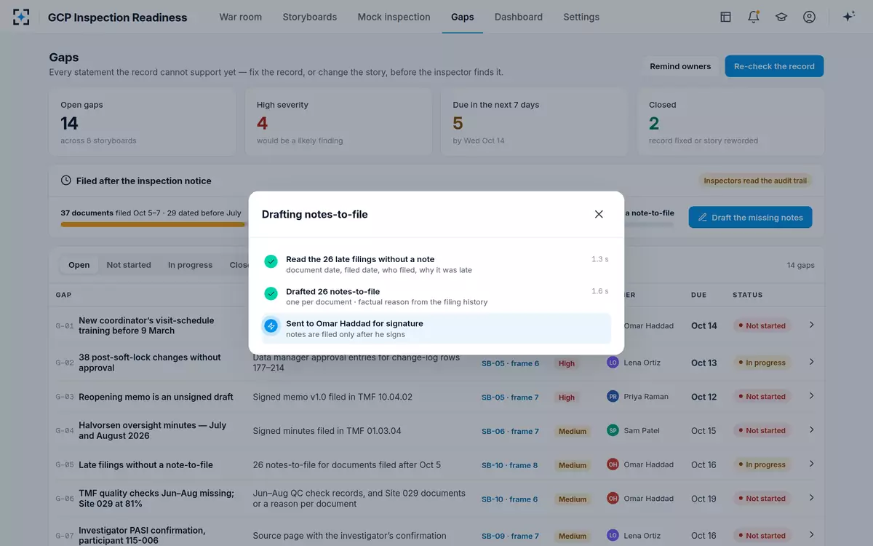Open SB-10 · frame 8 link
The width and height of the screenshot is (873, 546).
click(510, 465)
